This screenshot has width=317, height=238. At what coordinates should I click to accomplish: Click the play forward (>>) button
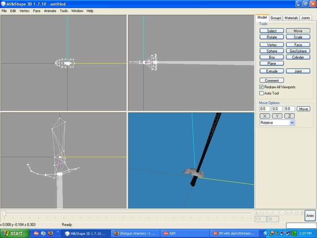tap(288, 213)
